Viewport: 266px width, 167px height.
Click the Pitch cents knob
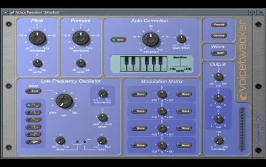pyautogui.click(x=37, y=63)
